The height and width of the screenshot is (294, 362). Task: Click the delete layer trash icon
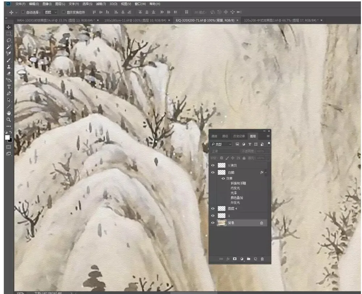click(x=262, y=259)
